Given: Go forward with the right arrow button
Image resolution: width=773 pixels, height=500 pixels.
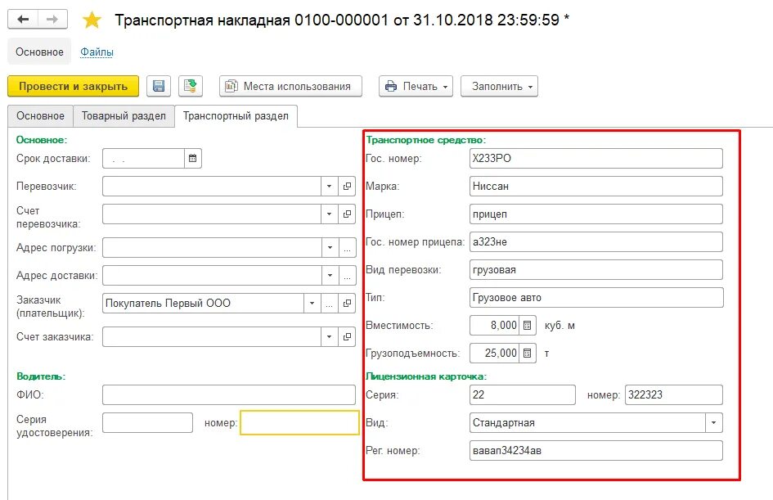Looking at the screenshot, I should pyautogui.click(x=52, y=20).
